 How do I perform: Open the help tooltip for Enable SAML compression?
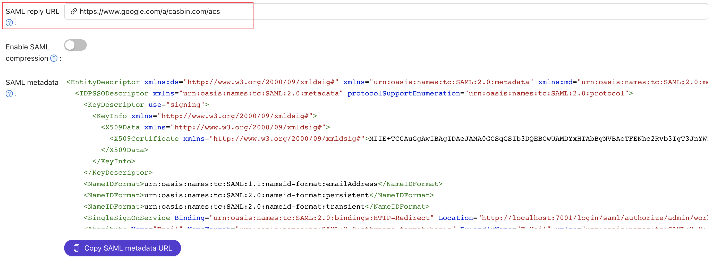(54, 58)
